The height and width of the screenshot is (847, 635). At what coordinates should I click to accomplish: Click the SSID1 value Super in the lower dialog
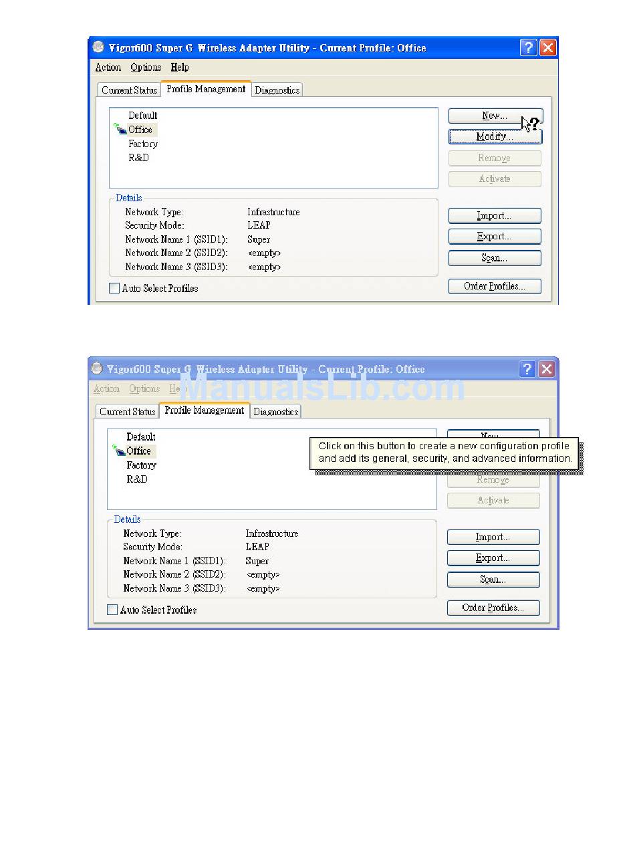click(x=257, y=561)
